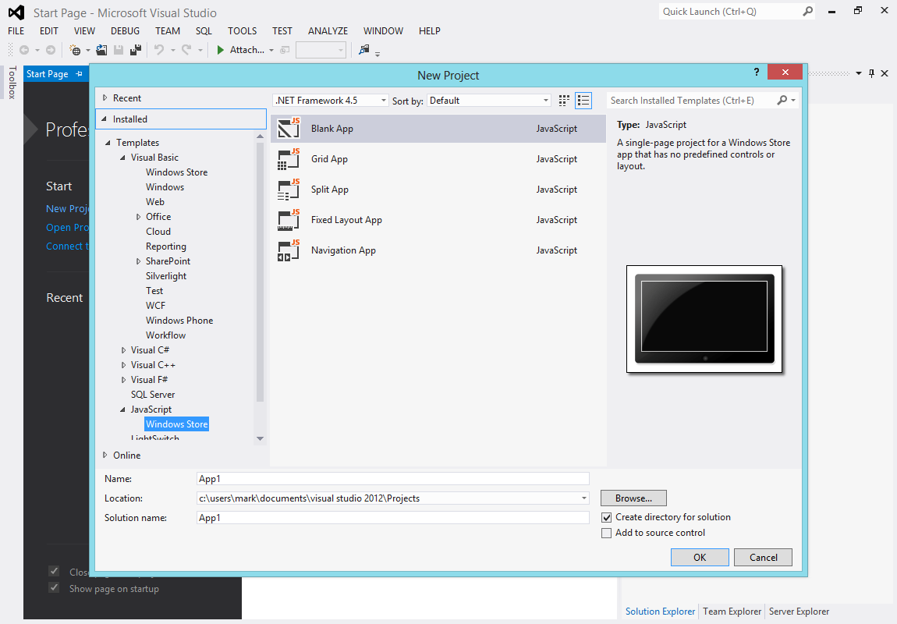Open the FILE menu

(x=16, y=31)
